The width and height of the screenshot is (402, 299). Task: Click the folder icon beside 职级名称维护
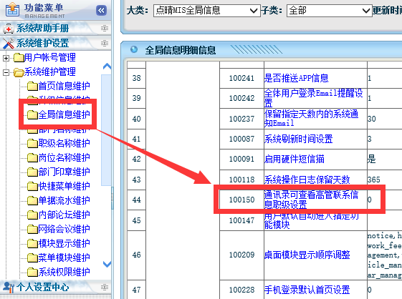32,143
